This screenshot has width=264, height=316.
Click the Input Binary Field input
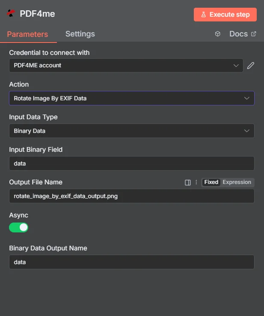[132, 163]
